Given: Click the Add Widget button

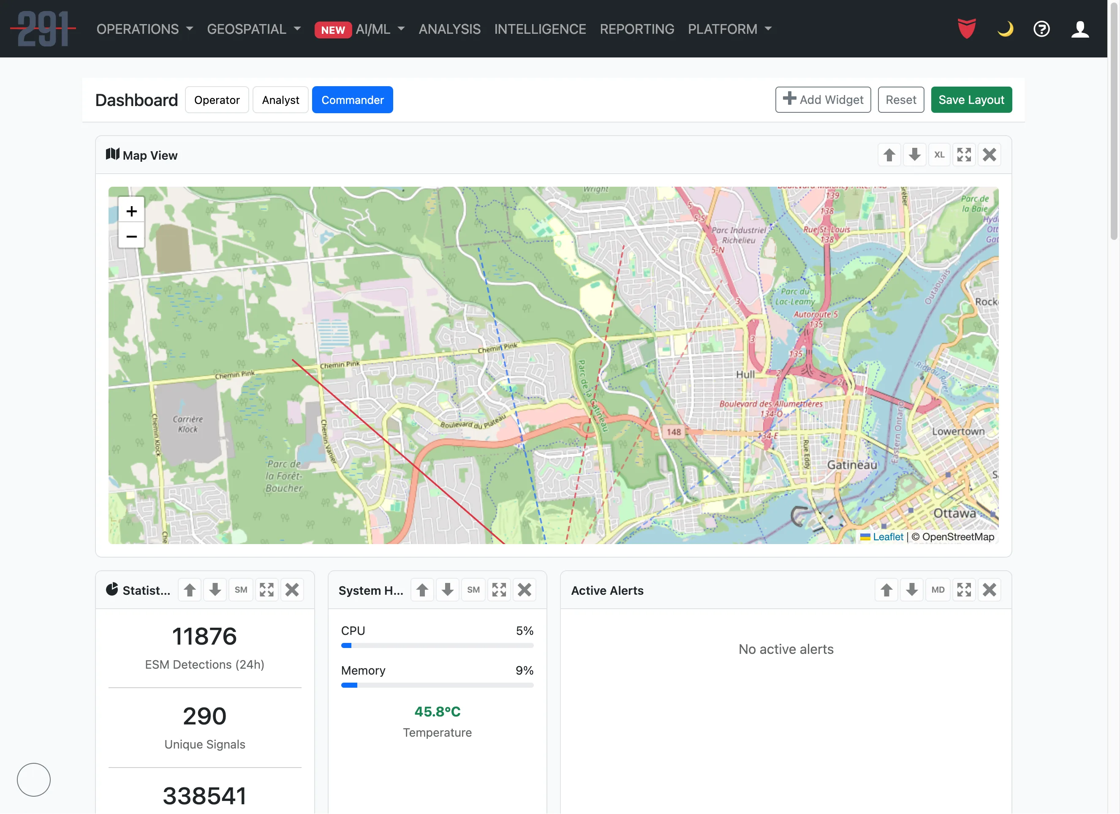Looking at the screenshot, I should point(823,99).
